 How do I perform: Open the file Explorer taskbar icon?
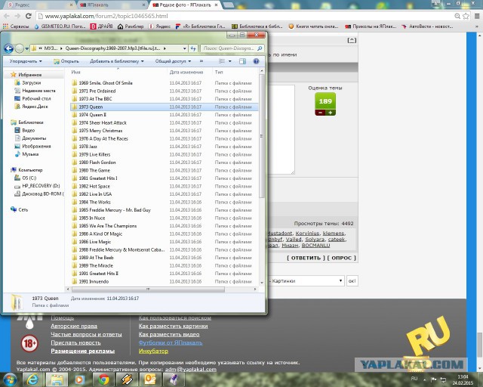pos(57,380)
